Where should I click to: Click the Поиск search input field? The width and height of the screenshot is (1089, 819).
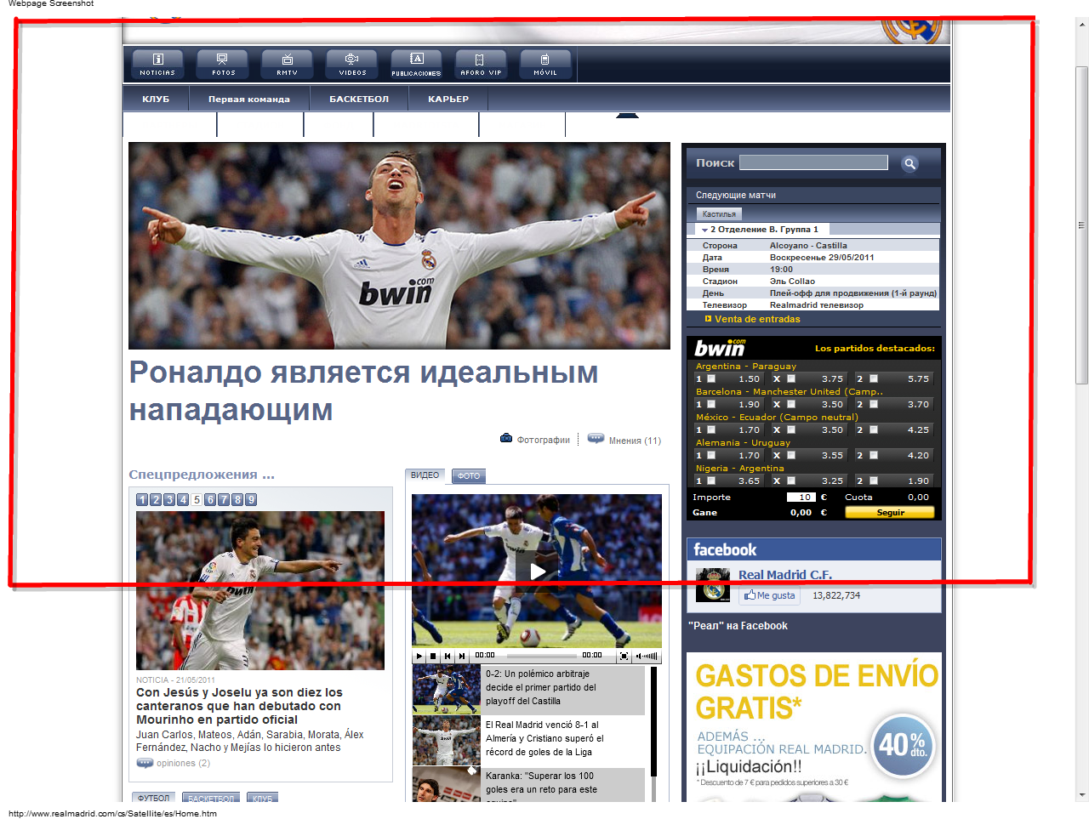point(813,162)
